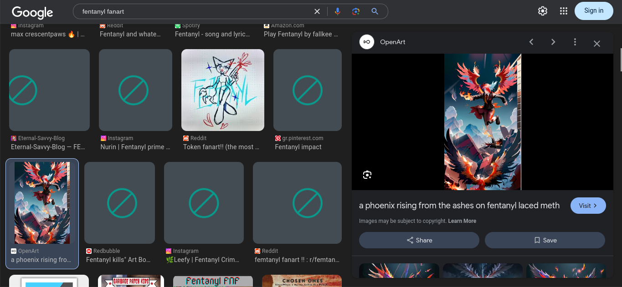Click the Share button
The image size is (622, 287).
pos(419,240)
